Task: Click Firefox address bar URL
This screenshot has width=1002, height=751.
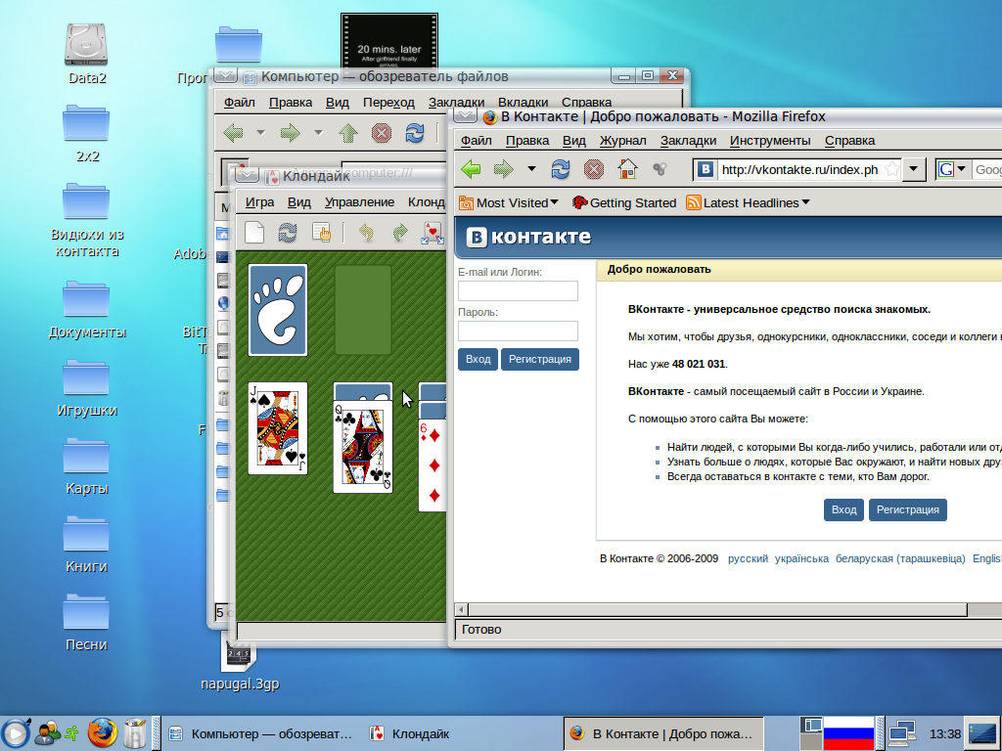Action: (x=799, y=169)
